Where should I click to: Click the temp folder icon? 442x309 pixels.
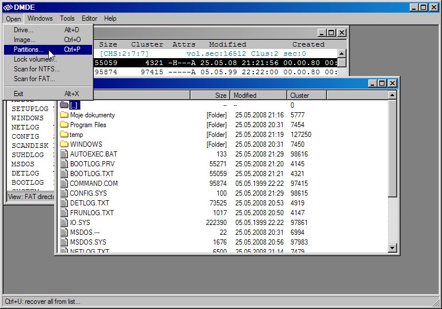tap(64, 135)
